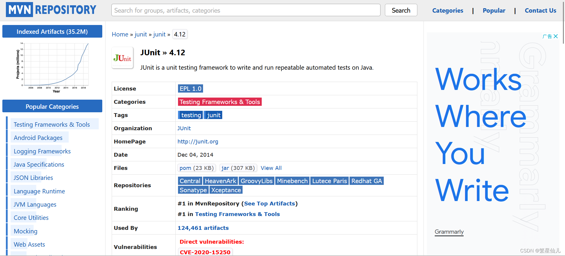Viewport: 565px width, 256px height.
Task: Open the Sonatype repository tag
Action: click(x=193, y=190)
